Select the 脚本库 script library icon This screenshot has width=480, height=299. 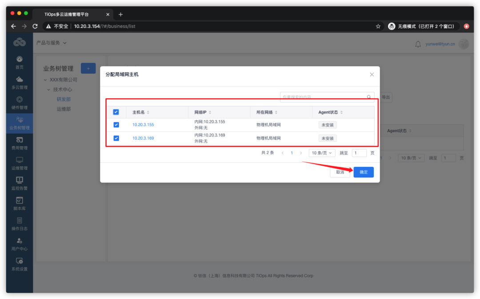point(19,203)
